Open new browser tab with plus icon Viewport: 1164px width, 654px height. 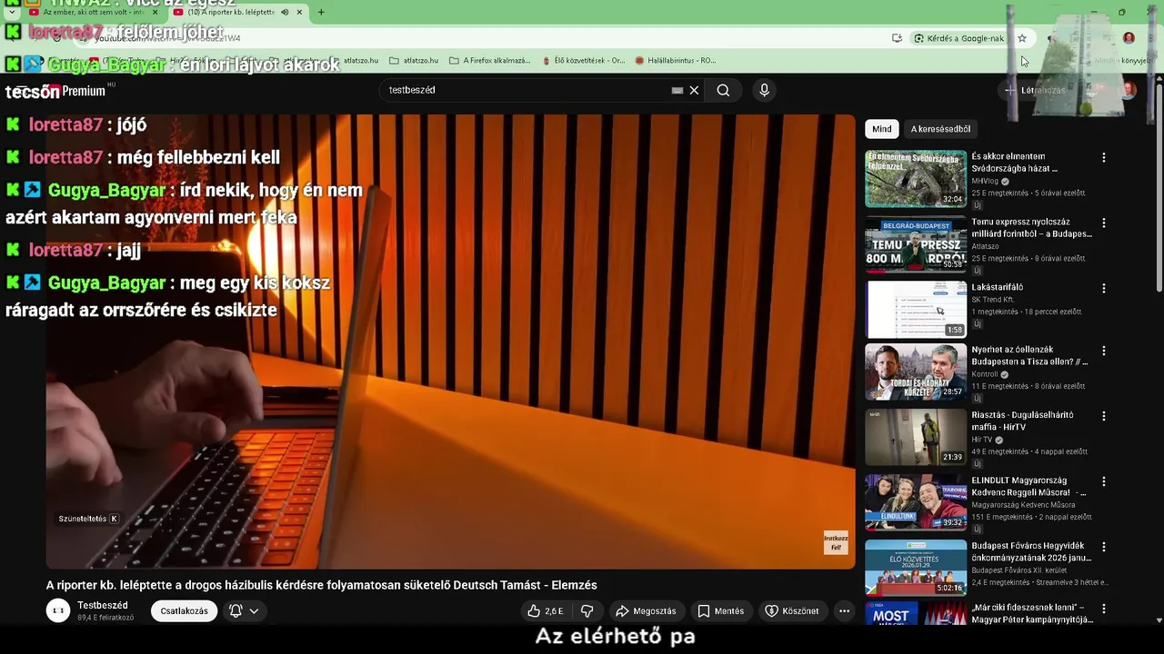point(321,12)
